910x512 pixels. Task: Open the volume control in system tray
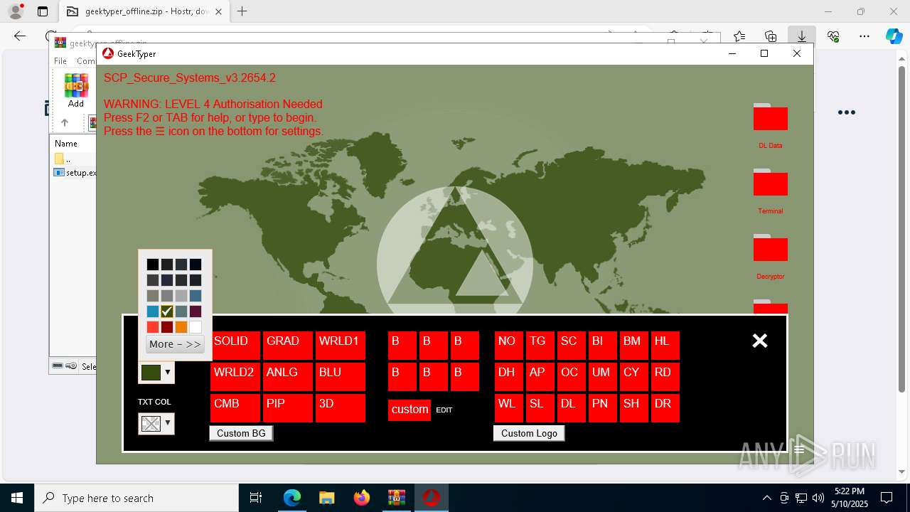click(818, 498)
